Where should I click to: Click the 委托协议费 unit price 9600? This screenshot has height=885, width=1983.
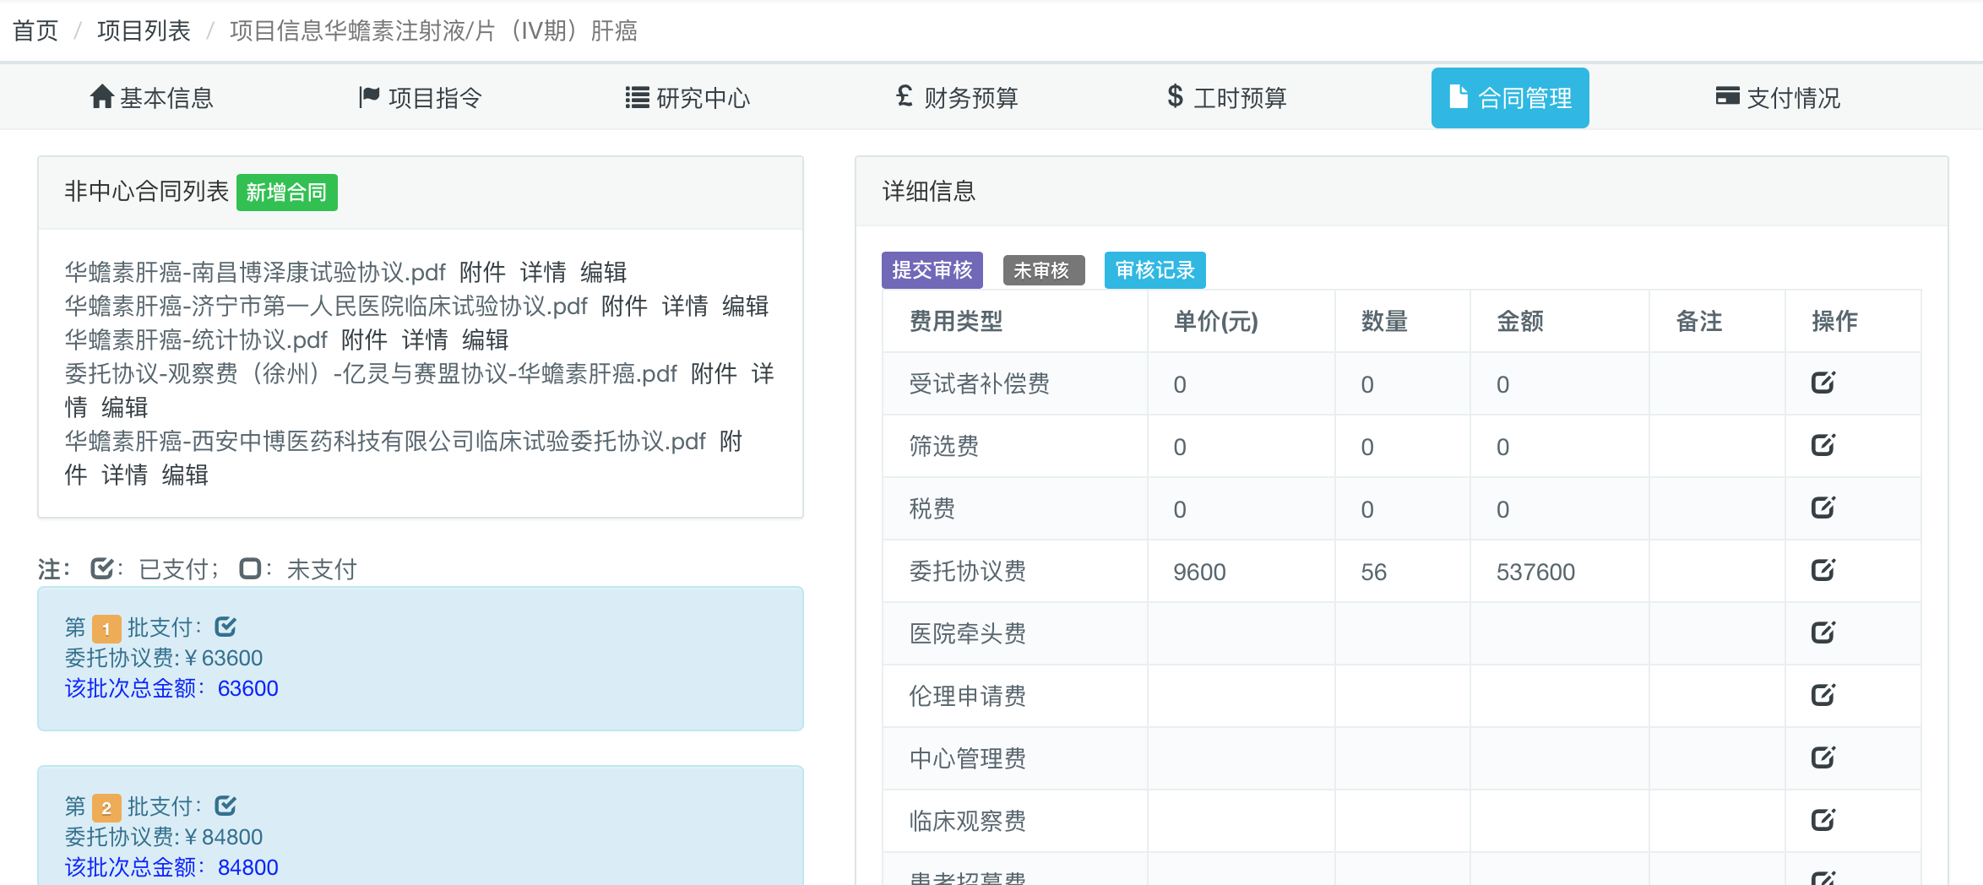click(1199, 572)
